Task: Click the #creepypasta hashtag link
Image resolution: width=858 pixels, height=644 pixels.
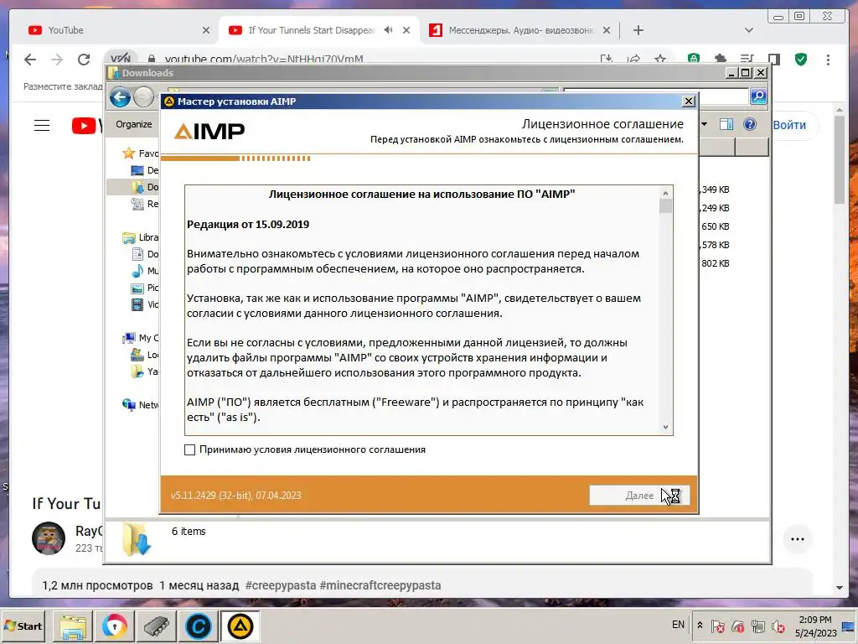Action: pos(280,585)
